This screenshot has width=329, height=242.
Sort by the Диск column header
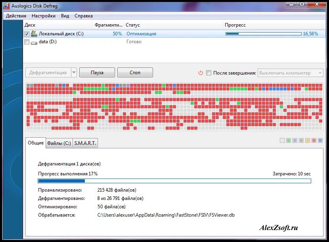[58, 25]
